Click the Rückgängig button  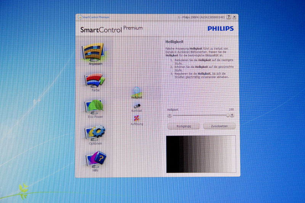[184, 126]
